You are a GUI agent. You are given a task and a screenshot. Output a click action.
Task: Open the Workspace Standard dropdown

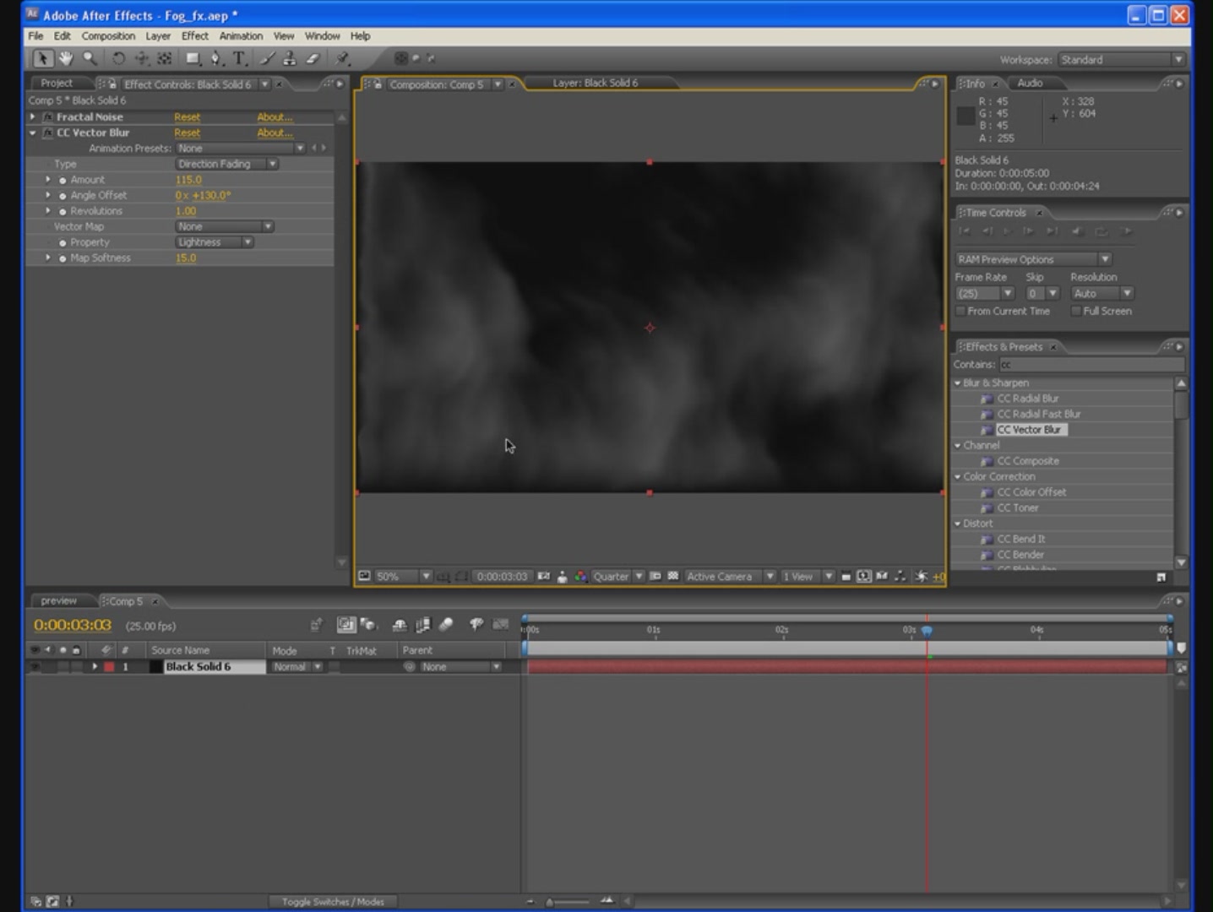1121,60
